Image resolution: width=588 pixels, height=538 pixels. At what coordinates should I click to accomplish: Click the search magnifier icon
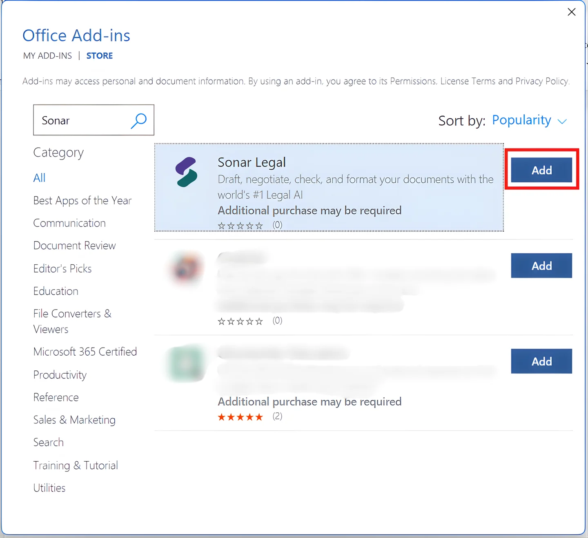(139, 121)
